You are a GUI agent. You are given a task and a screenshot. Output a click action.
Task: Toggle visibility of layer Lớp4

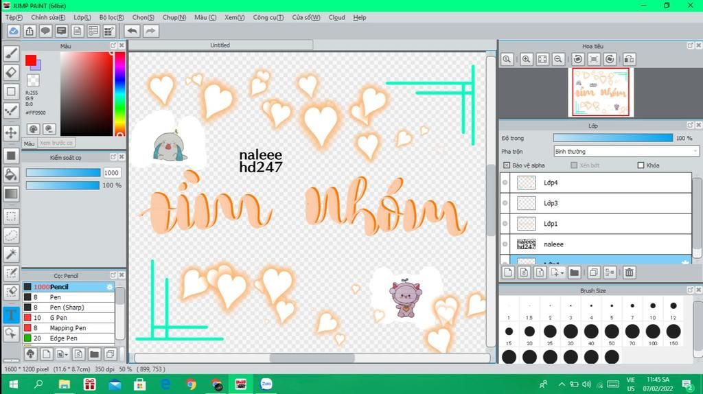click(x=505, y=183)
